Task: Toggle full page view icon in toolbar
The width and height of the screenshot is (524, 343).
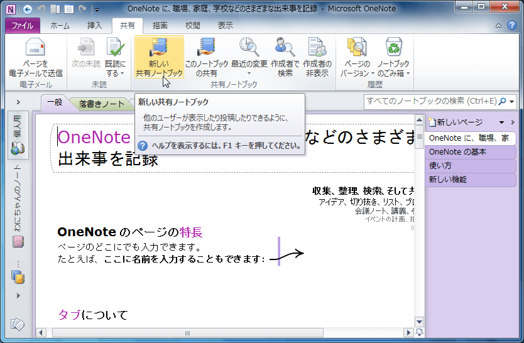Action: point(69,9)
